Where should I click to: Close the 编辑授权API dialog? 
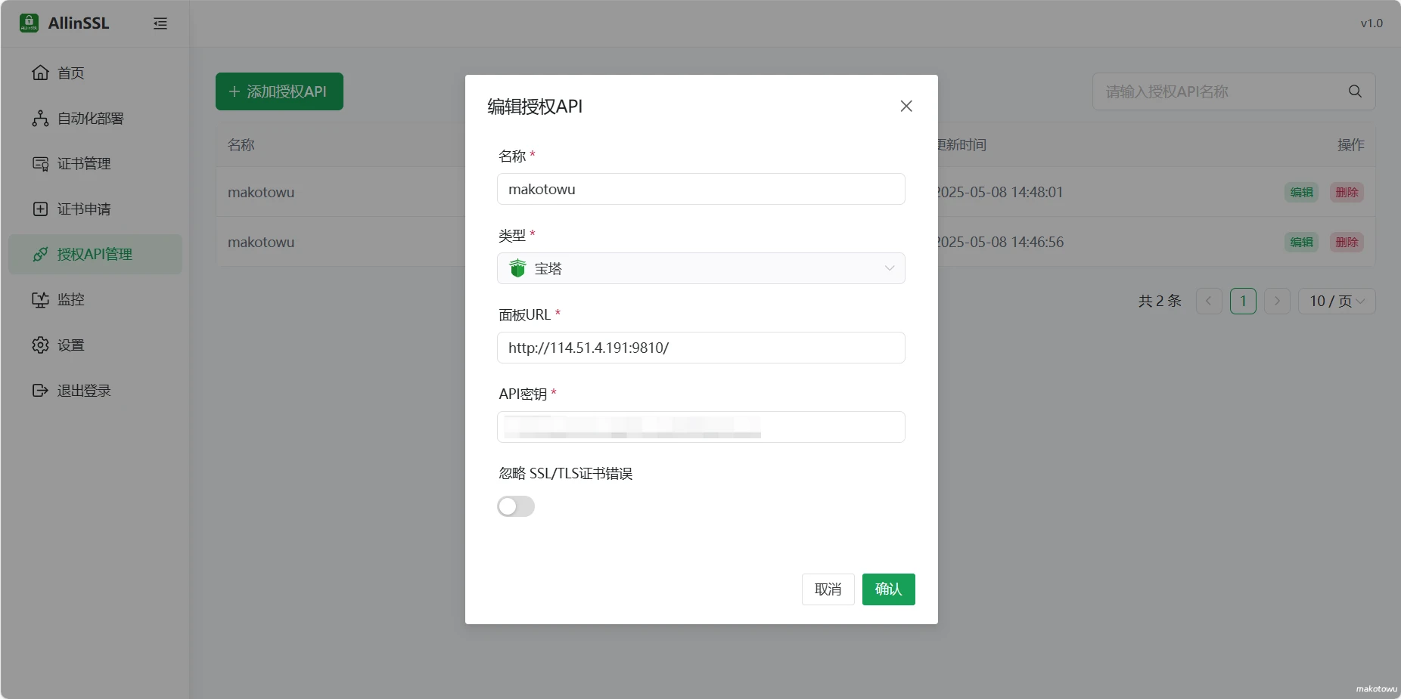point(906,106)
